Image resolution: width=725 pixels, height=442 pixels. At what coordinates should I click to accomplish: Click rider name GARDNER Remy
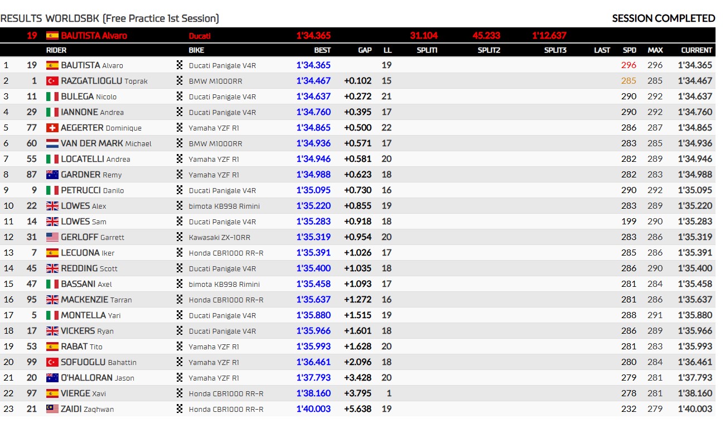click(91, 175)
